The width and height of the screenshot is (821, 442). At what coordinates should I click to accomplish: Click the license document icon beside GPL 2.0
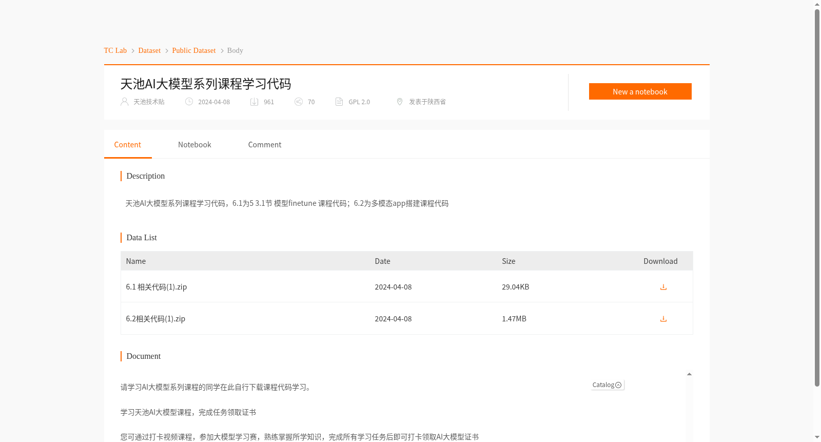[339, 102]
